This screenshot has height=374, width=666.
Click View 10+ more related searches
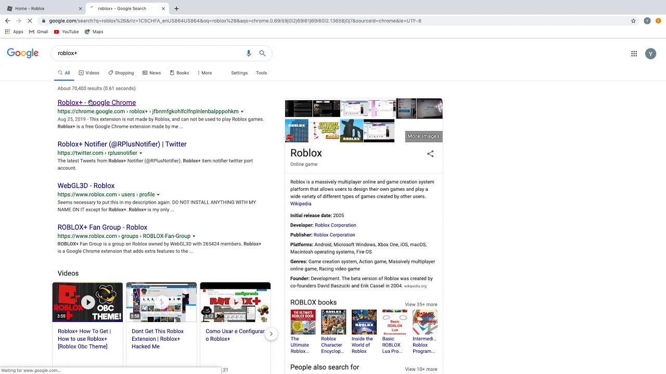[421, 369]
